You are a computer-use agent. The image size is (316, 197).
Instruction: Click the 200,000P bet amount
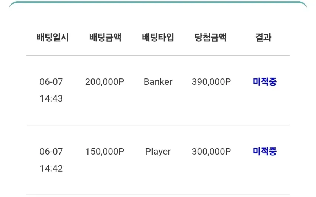(x=104, y=82)
